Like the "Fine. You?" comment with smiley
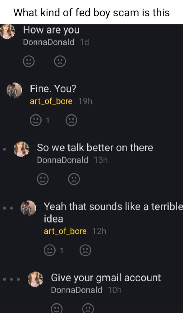Image resolution: width=183 pixels, height=313 pixels. (36, 120)
